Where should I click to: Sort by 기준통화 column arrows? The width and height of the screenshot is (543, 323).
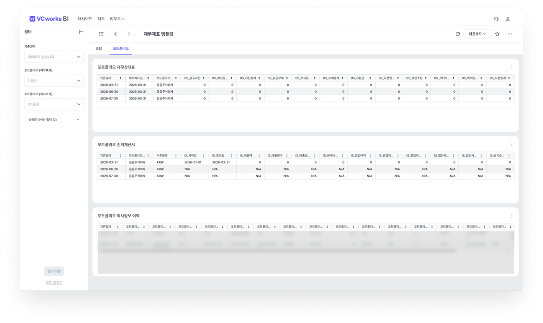click(x=176, y=156)
